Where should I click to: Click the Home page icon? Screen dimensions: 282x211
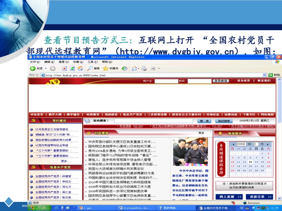coord(80,68)
